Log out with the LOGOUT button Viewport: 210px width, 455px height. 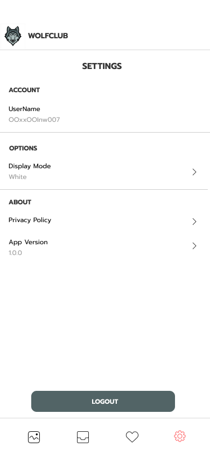[x=103, y=401]
